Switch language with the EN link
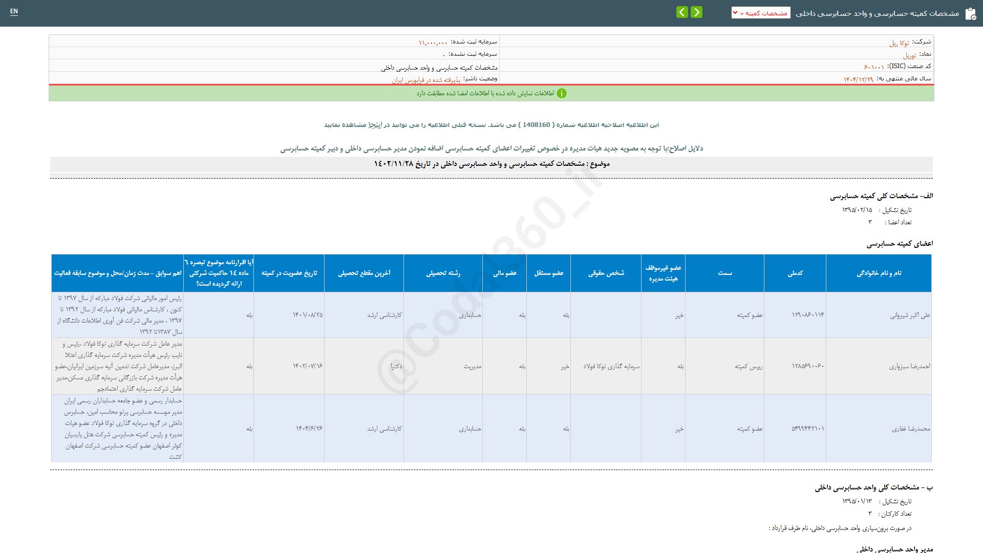 pyautogui.click(x=14, y=11)
